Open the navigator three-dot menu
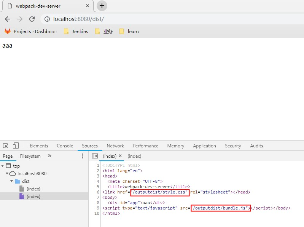Image resolution: width=304 pixels, height=227 pixels. [83, 156]
